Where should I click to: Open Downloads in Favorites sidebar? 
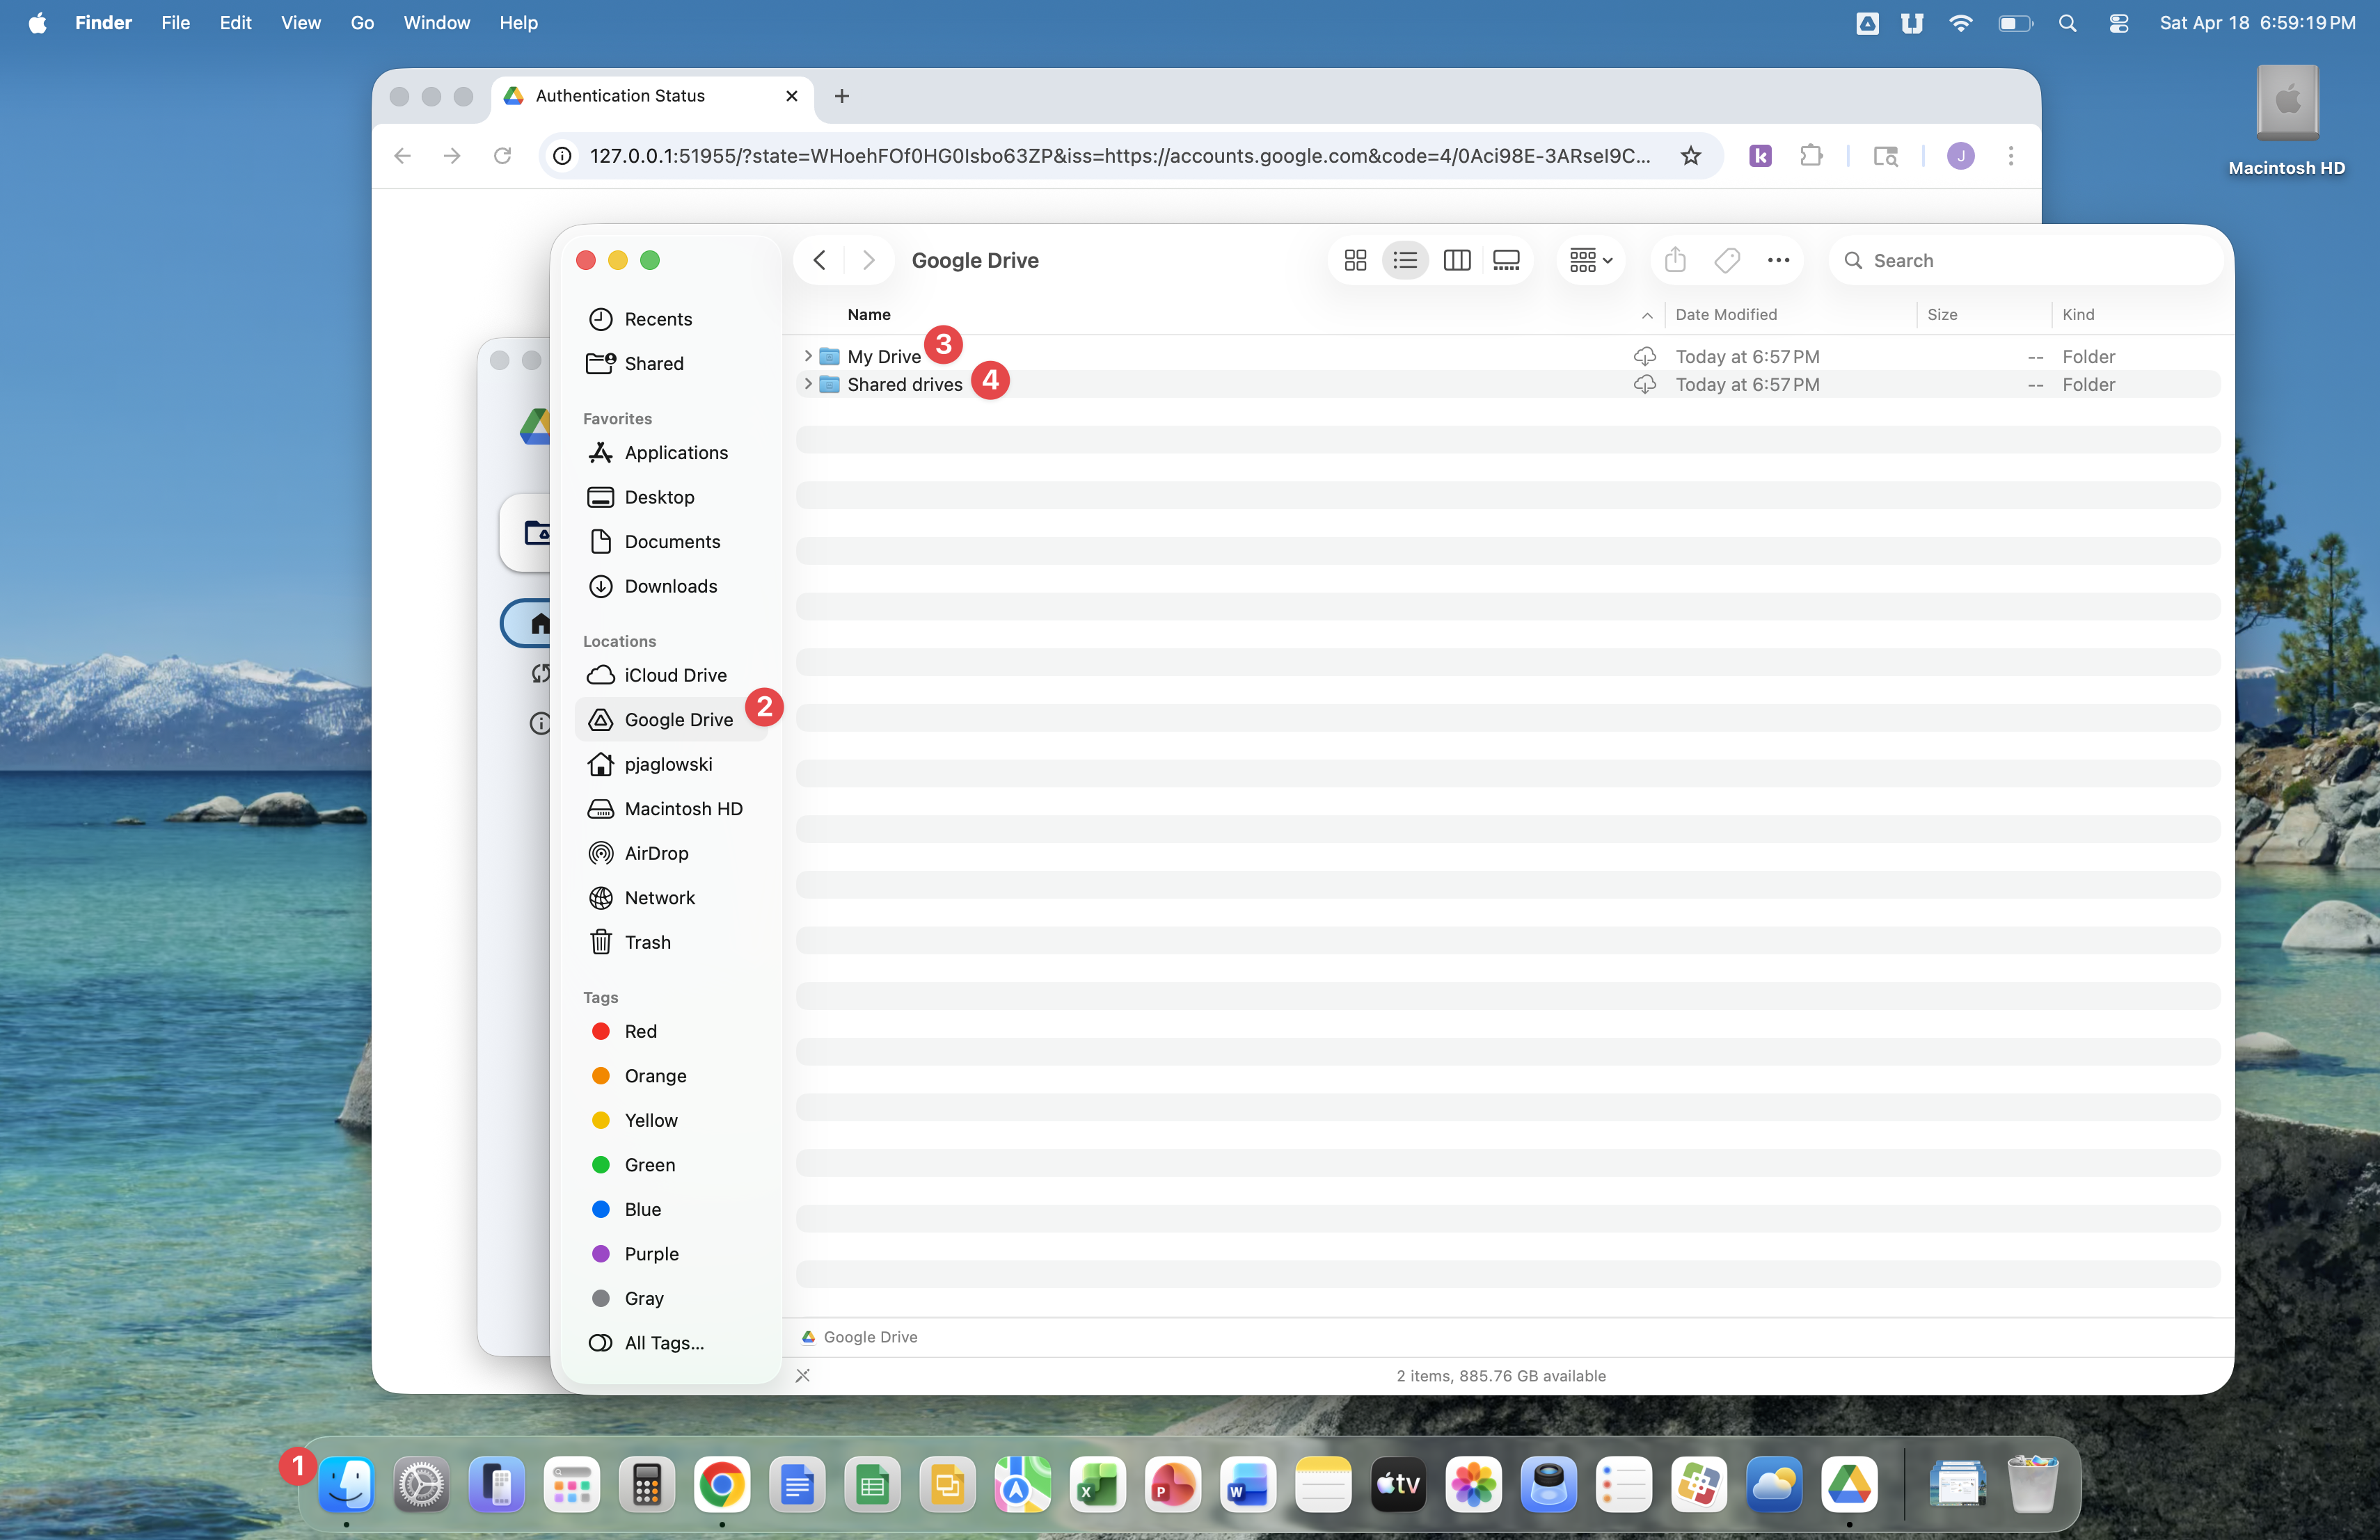pos(670,586)
